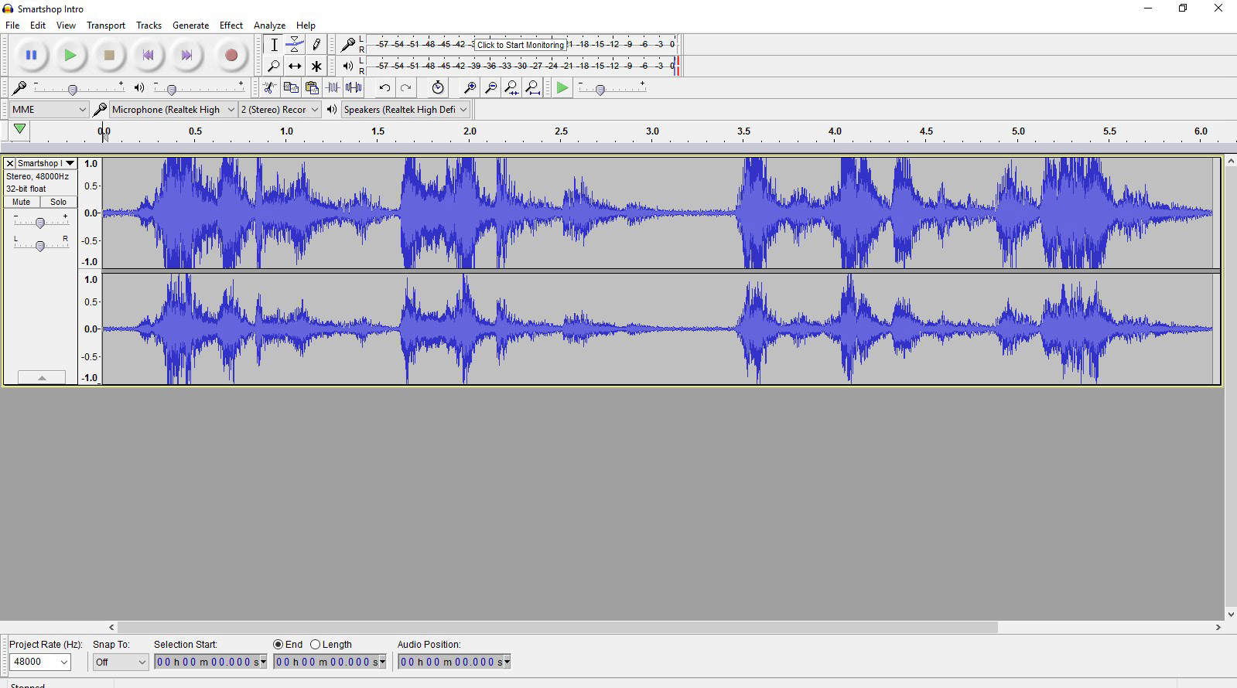
Task: Solo the Smartshop Intro track
Action: click(59, 202)
